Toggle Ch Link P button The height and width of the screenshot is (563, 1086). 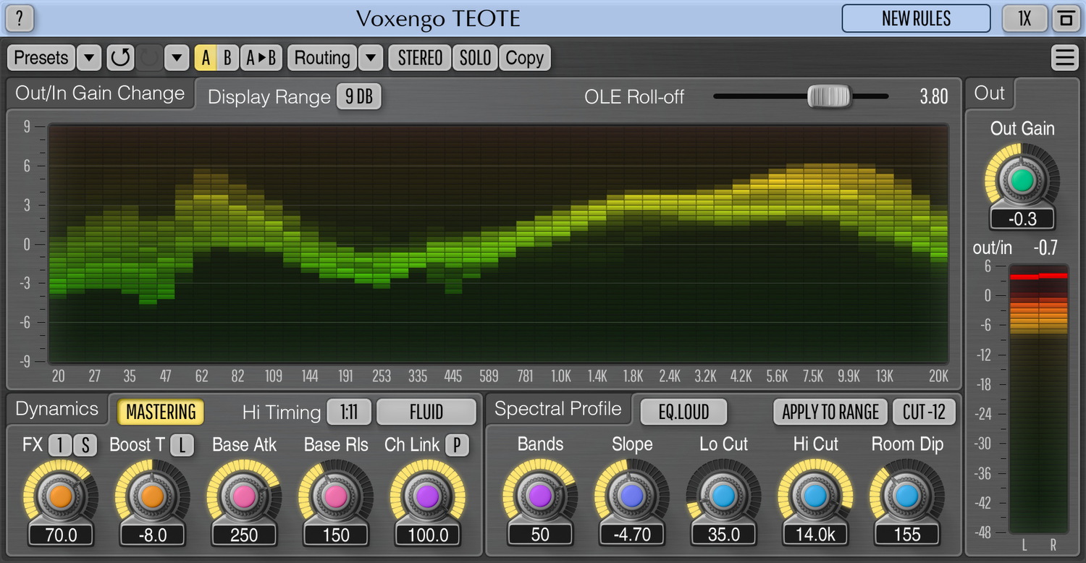click(x=456, y=445)
